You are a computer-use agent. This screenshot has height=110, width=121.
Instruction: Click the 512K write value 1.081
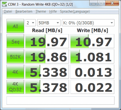pyautogui.click(x=92, y=56)
